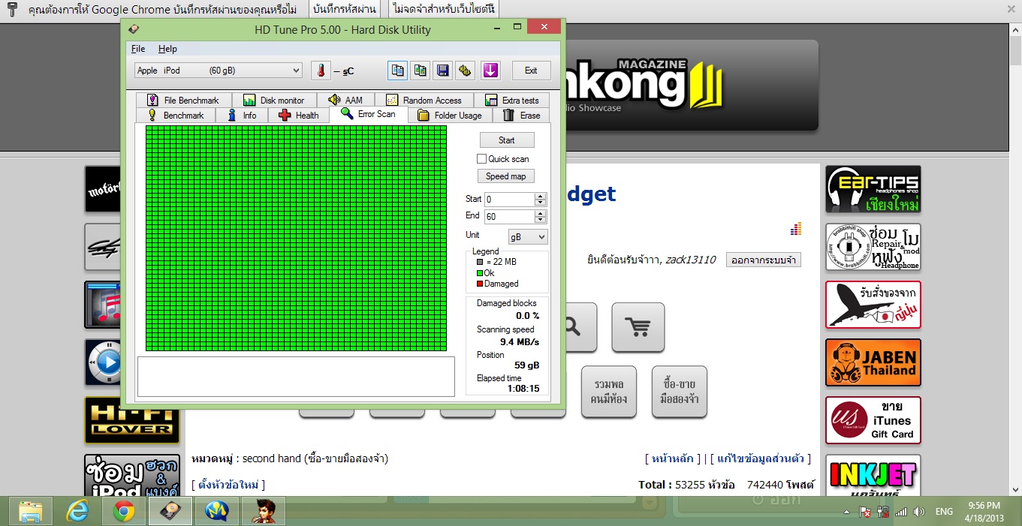Click the ENG language indicator
Screen dimensions: 1022x526
click(x=944, y=512)
